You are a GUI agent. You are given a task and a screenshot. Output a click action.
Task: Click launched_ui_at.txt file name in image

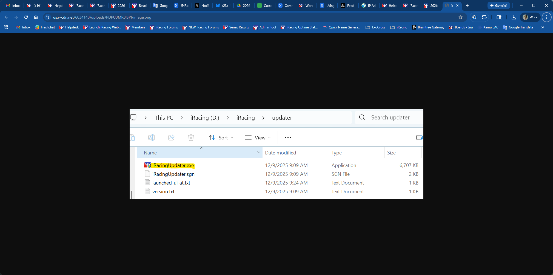click(171, 183)
